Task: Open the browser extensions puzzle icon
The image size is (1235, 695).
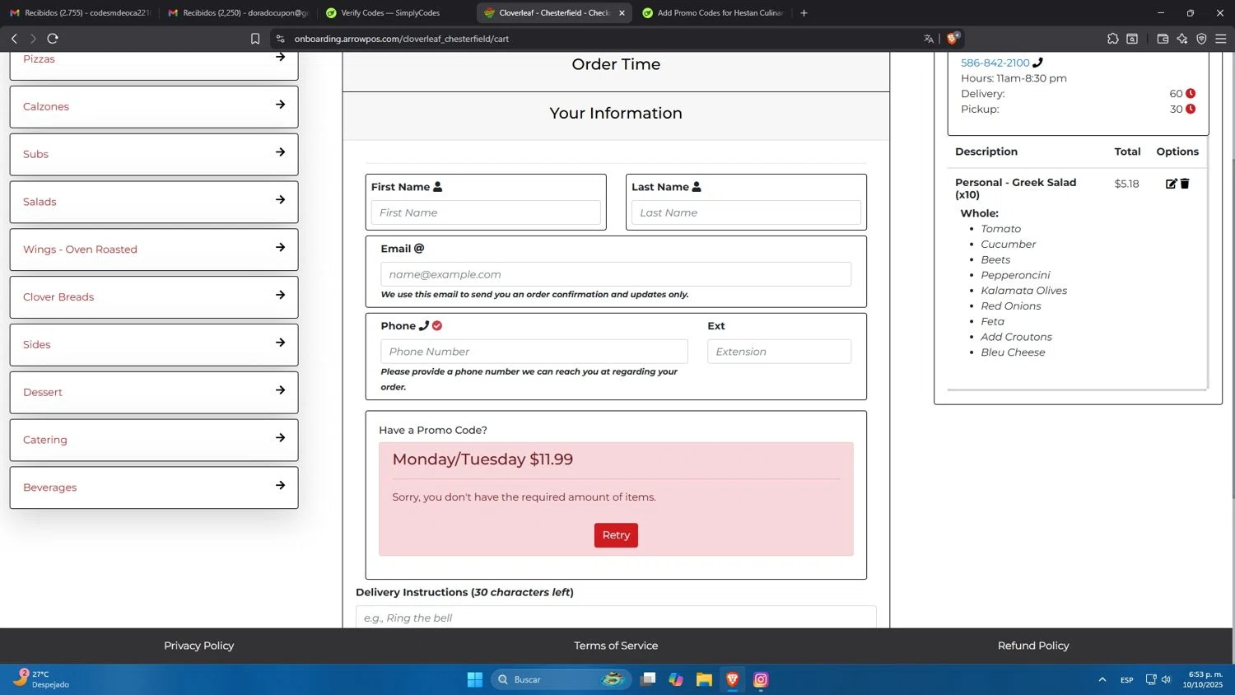Action: pos(1113,39)
